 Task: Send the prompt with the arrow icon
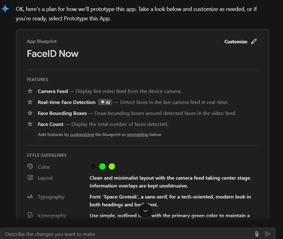(268, 234)
